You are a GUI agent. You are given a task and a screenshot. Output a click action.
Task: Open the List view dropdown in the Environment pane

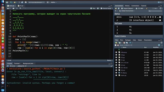(x=155, y=8)
